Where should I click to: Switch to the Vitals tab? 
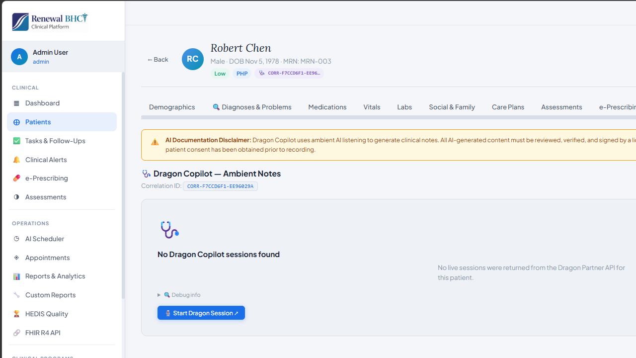pyautogui.click(x=372, y=107)
